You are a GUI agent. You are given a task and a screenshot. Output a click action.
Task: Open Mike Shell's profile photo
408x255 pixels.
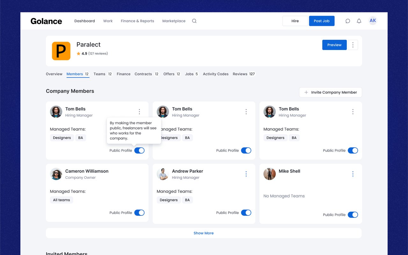(270, 174)
